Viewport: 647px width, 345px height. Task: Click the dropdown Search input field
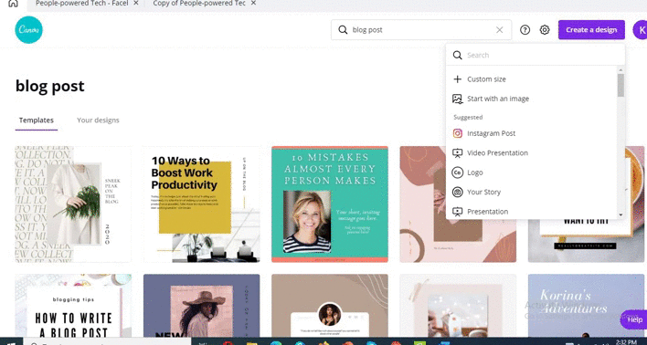point(536,55)
